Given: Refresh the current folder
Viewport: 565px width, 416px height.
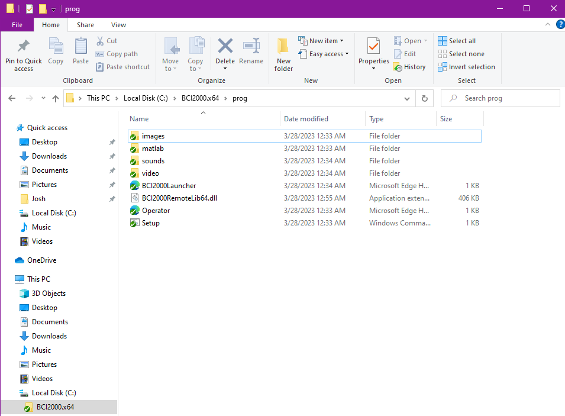Looking at the screenshot, I should (425, 98).
